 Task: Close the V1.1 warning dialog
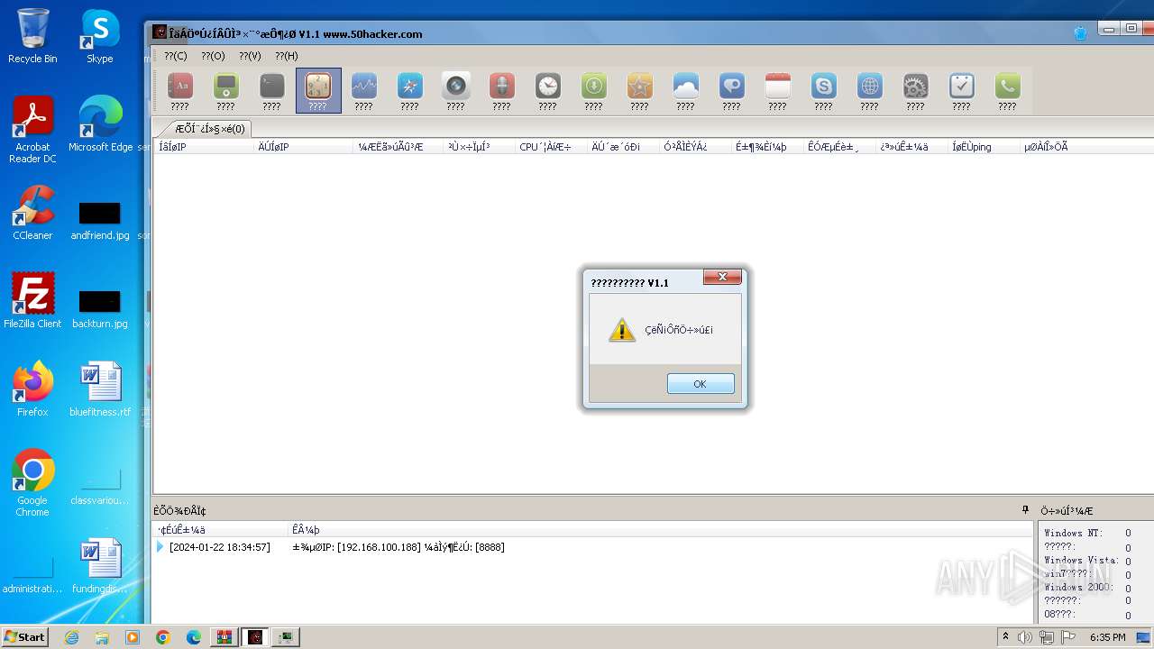[722, 277]
